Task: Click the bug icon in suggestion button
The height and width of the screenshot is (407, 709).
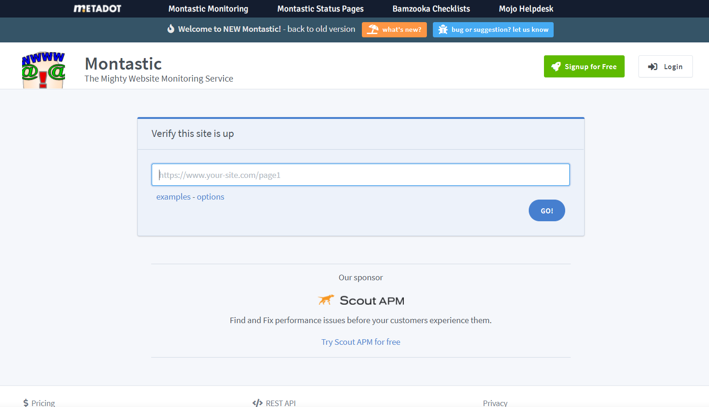Action: point(443,29)
